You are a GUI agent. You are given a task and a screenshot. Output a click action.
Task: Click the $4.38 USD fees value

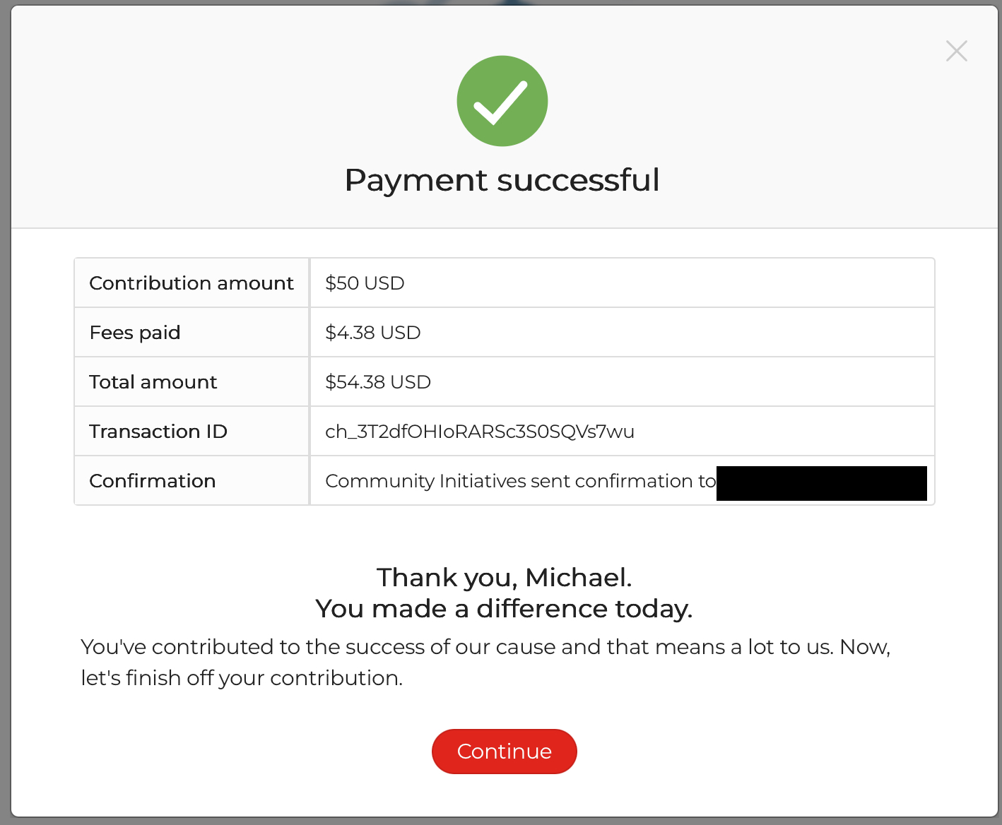(372, 333)
